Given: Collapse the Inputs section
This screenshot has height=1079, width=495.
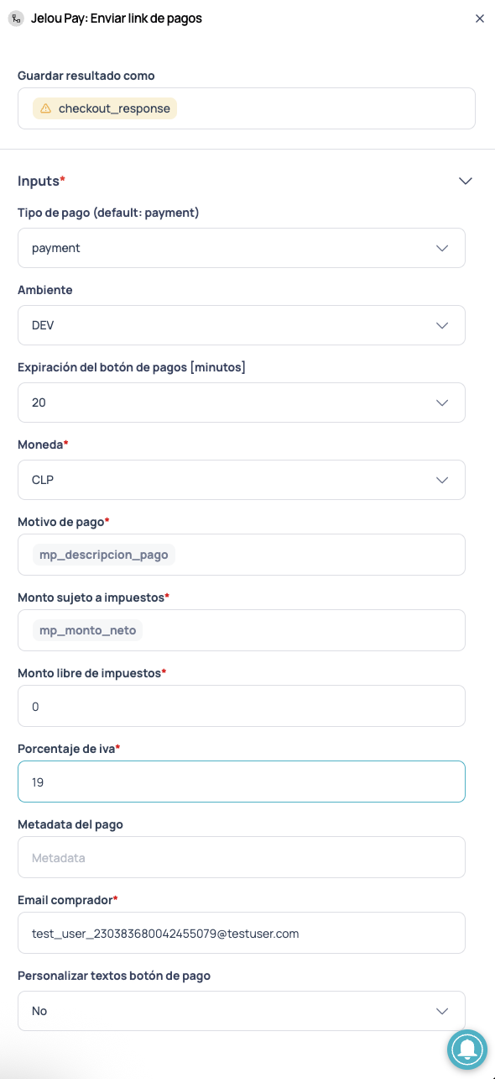Looking at the screenshot, I should [466, 181].
